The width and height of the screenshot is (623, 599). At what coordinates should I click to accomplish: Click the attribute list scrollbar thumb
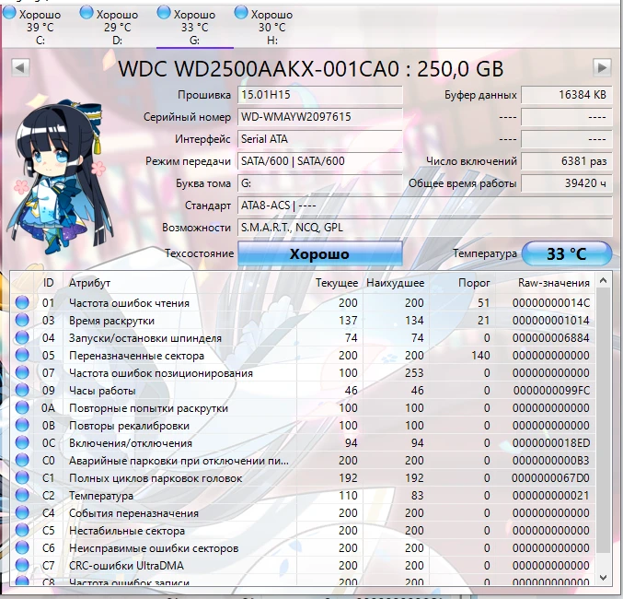(603, 420)
